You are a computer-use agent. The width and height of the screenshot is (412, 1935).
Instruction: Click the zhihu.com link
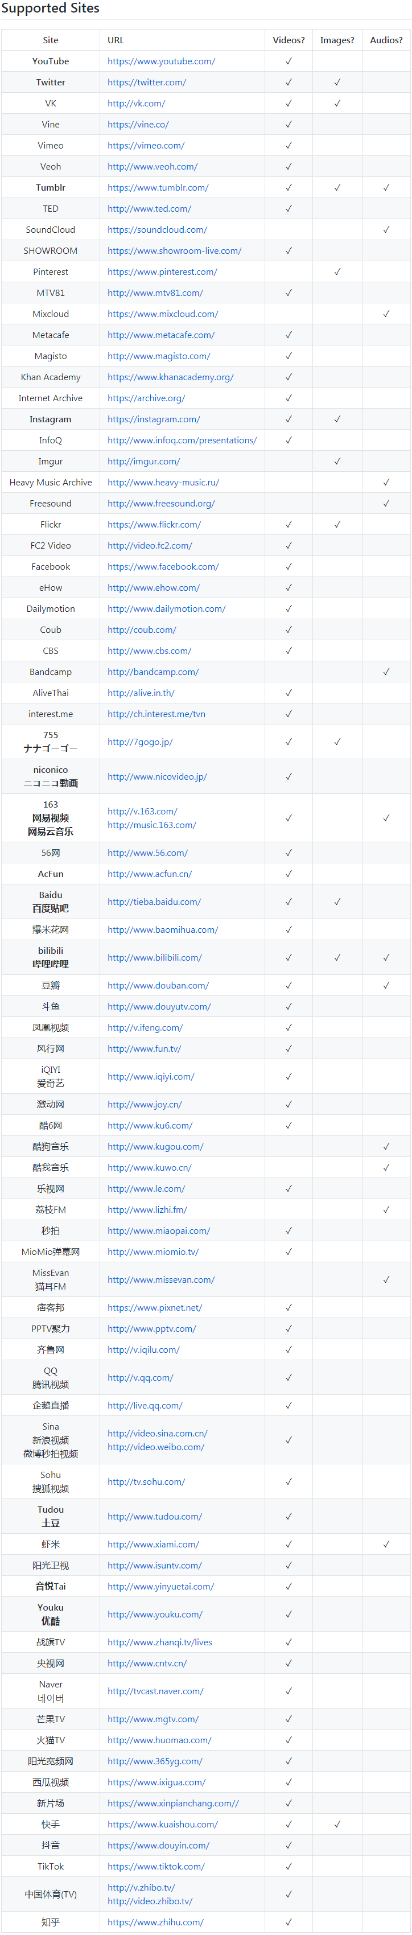click(x=155, y=1921)
